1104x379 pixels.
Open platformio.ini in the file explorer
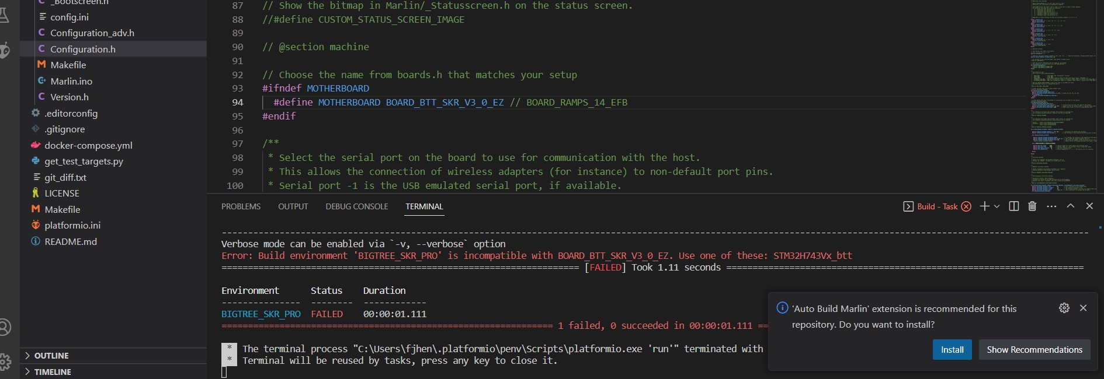click(x=72, y=225)
